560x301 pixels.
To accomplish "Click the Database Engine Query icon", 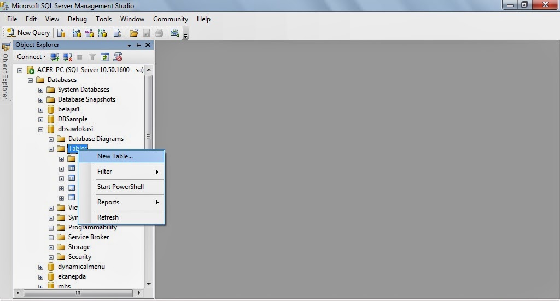I will [x=61, y=33].
